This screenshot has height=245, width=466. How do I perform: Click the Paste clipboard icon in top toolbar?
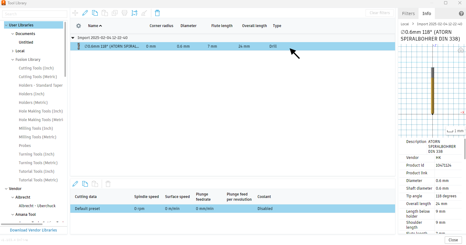[105, 13]
